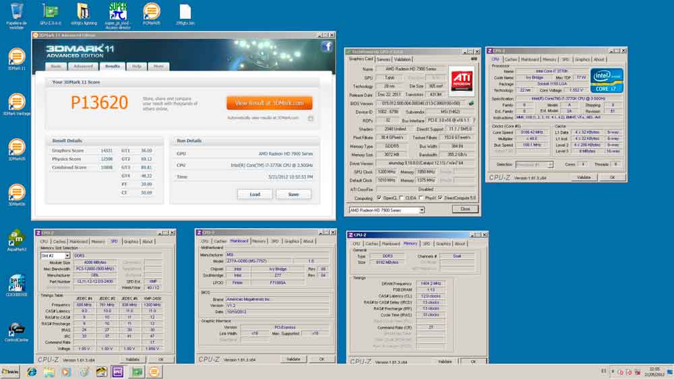Image resolution: width=674 pixels, height=379 pixels.
Task: Open About tab in the SPD CPU-Z window
Action: point(148,242)
